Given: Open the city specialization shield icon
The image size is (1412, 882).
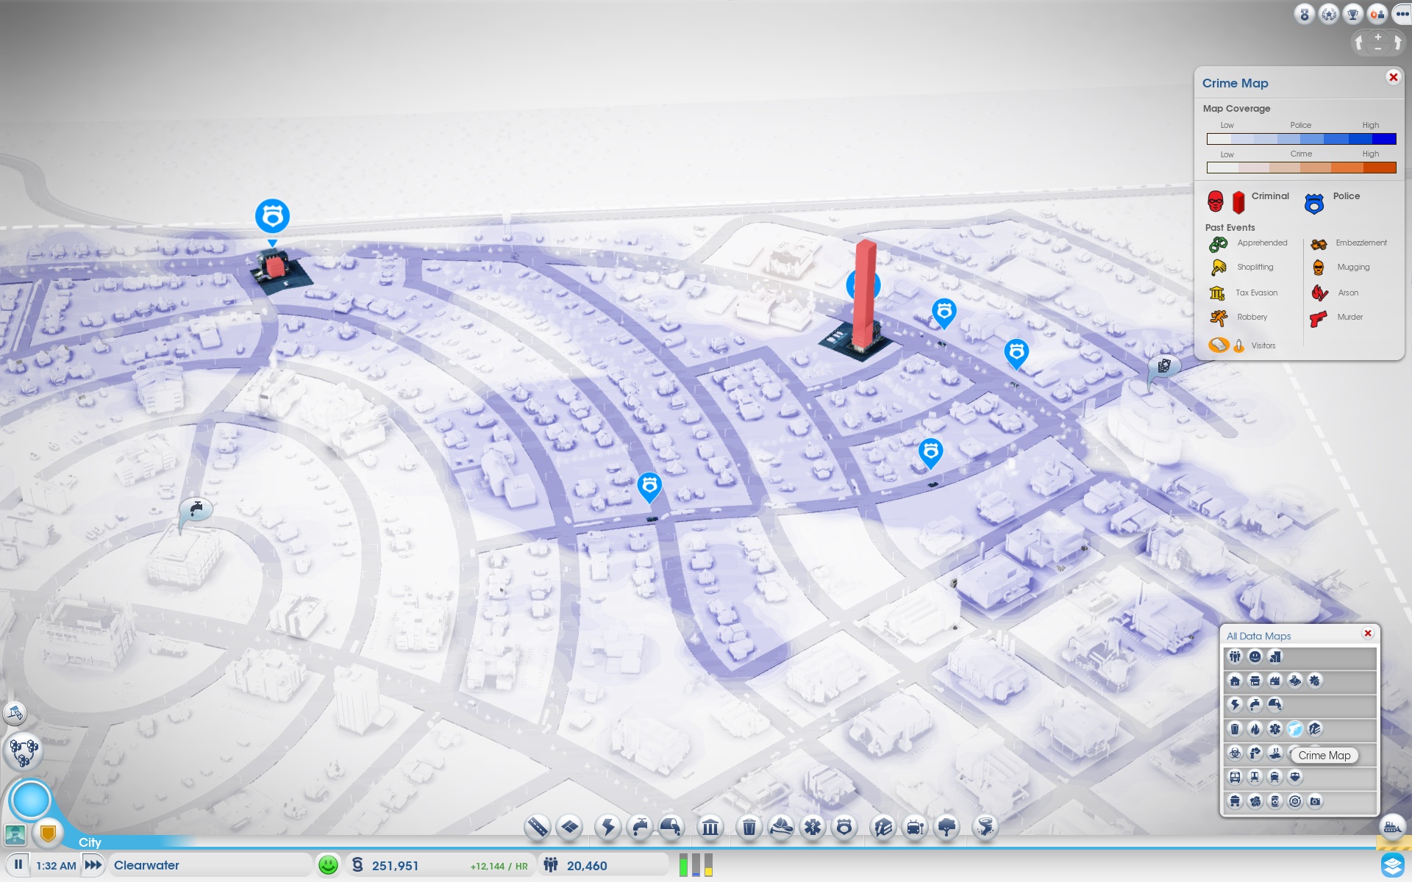Looking at the screenshot, I should [48, 833].
